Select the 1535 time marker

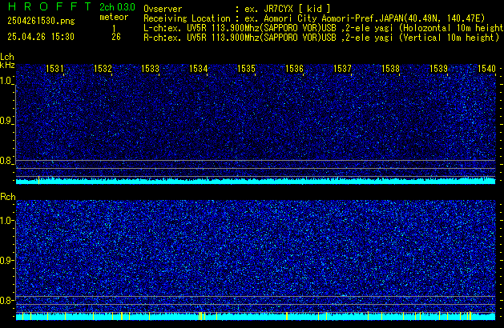click(x=246, y=69)
